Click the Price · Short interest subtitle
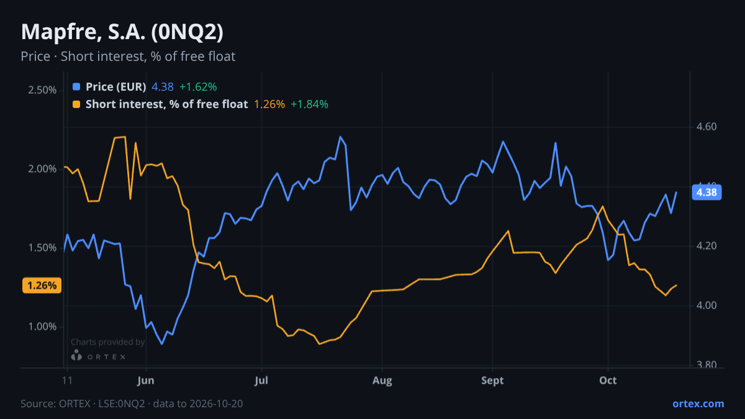 (128, 56)
